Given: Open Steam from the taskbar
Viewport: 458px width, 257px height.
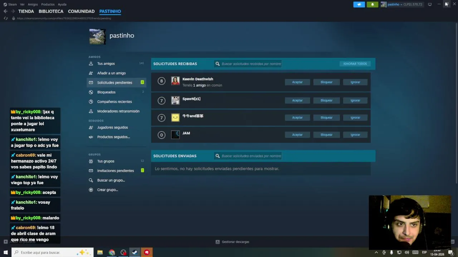Looking at the screenshot, I should coord(135,252).
